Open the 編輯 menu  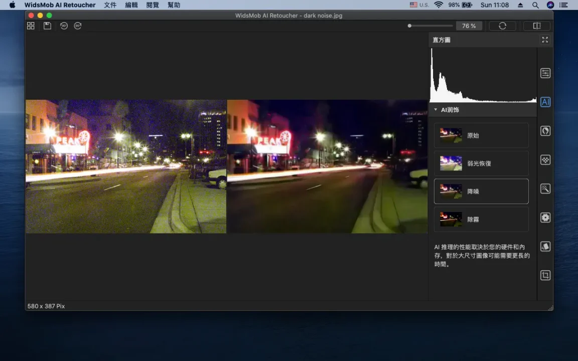[x=131, y=5]
